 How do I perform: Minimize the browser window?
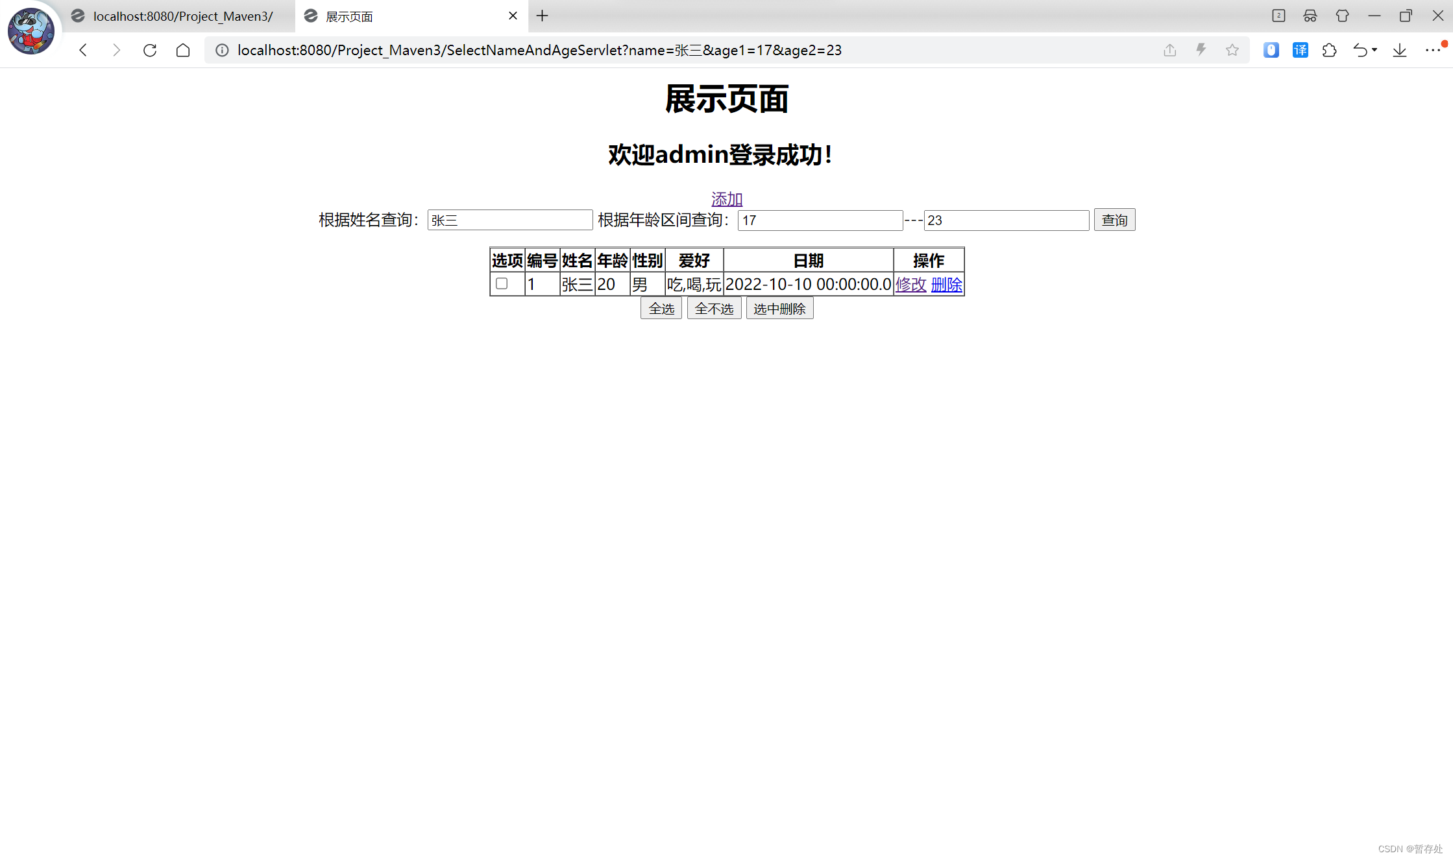pos(1374,16)
